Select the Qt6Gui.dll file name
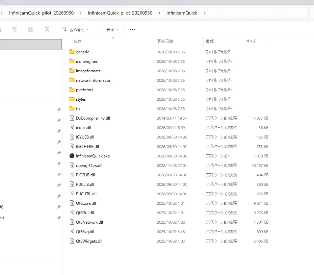This screenshot has width=314, height=275. point(85,212)
